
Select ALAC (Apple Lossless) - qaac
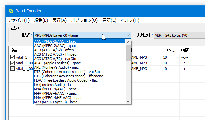tap(79, 63)
